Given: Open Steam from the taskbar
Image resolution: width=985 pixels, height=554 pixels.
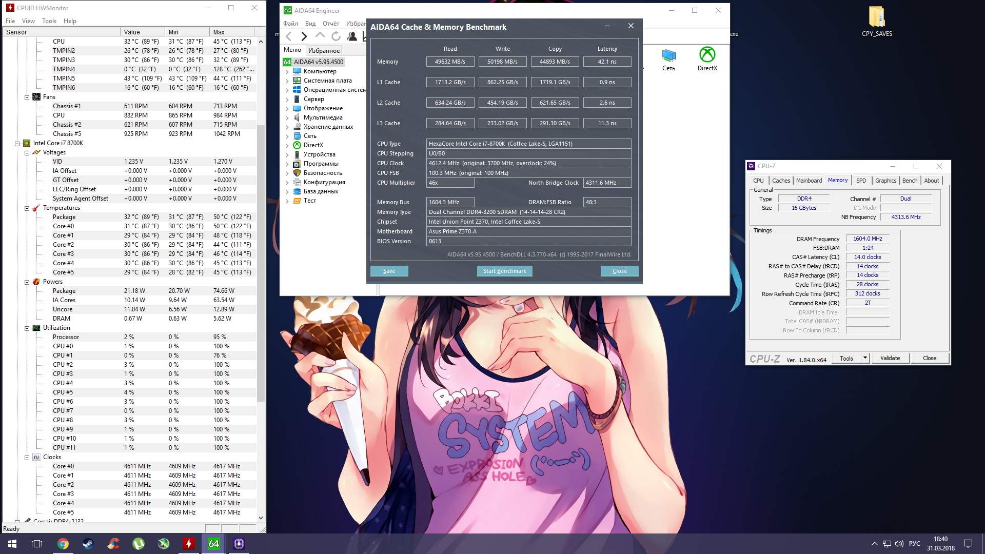Looking at the screenshot, I should coord(88,544).
